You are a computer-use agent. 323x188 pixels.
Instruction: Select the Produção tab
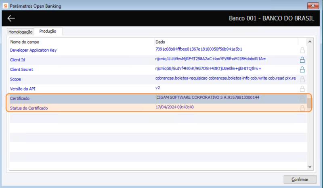48,31
